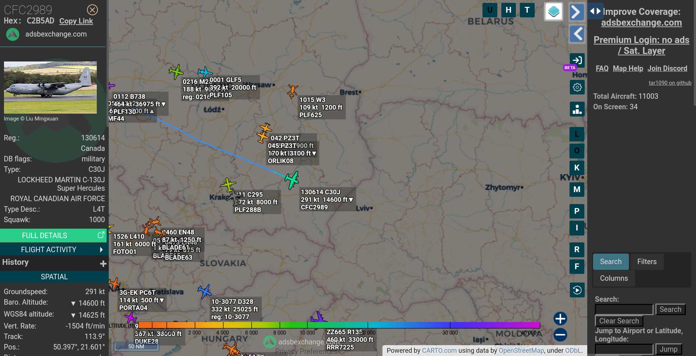
Task: Click the Search button
Action: pyautogui.click(x=670, y=309)
